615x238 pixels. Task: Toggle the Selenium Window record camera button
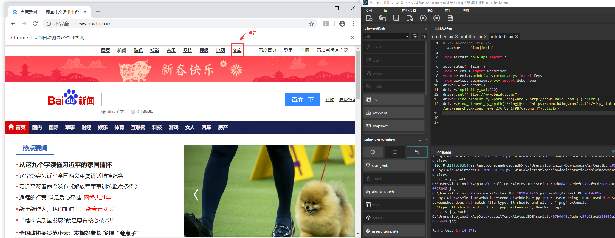click(417, 152)
